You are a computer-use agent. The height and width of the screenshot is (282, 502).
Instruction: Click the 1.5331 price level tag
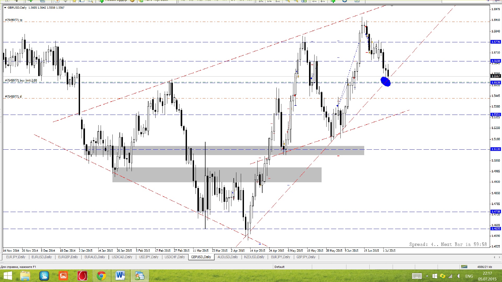[x=496, y=114]
